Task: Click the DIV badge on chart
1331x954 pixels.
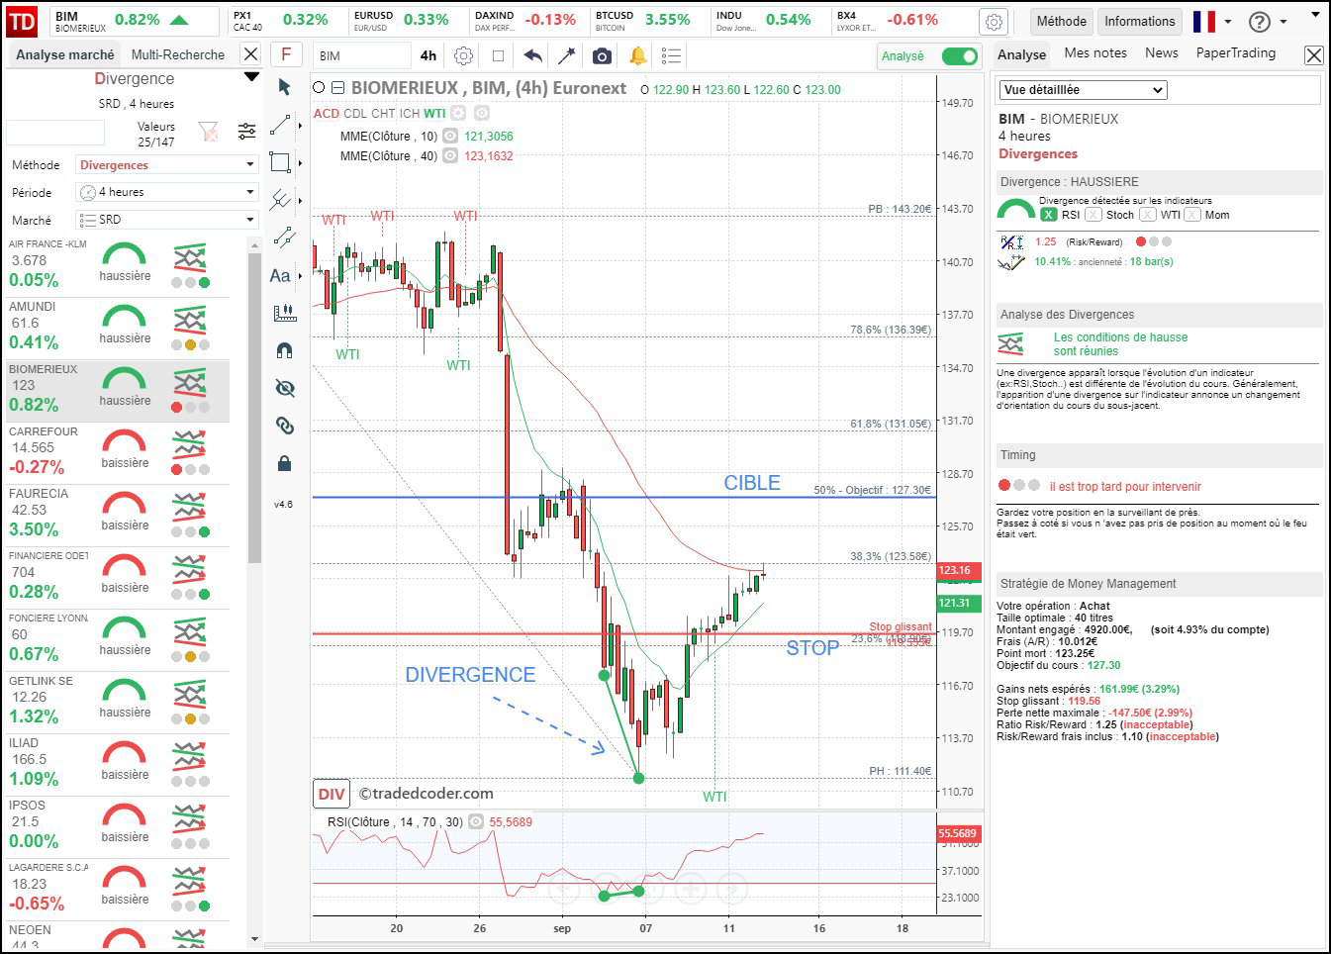Action: [332, 794]
